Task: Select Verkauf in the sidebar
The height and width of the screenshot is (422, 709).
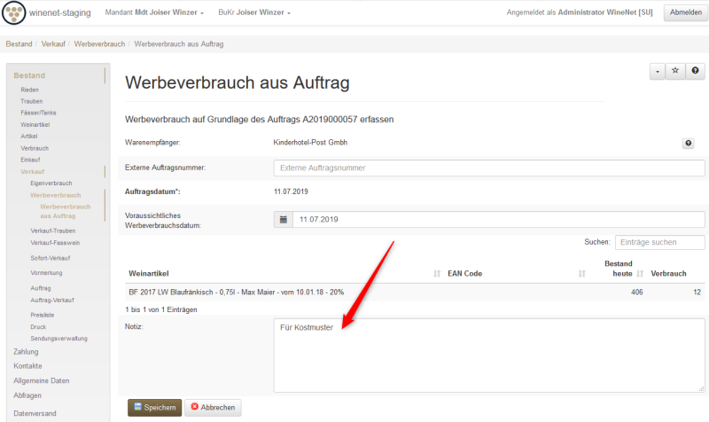Action: point(33,172)
